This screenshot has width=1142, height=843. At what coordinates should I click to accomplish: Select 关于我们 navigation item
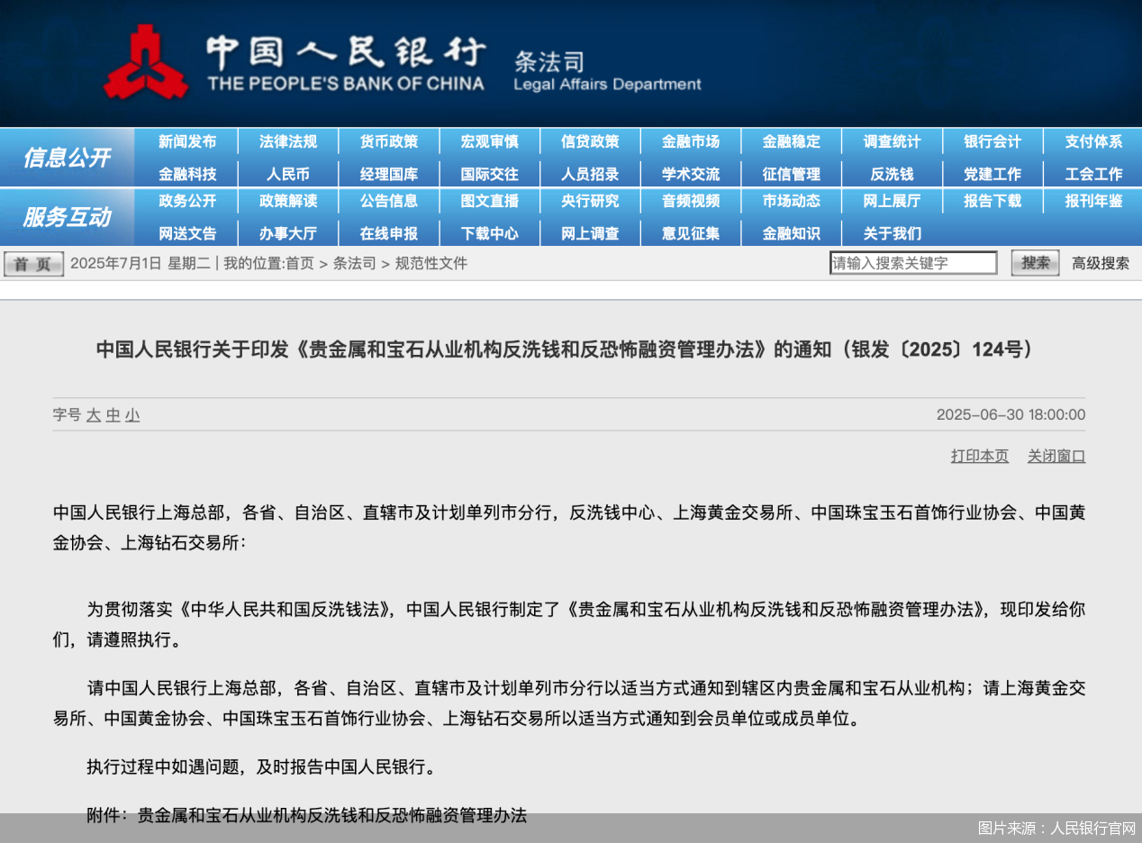pyautogui.click(x=893, y=233)
